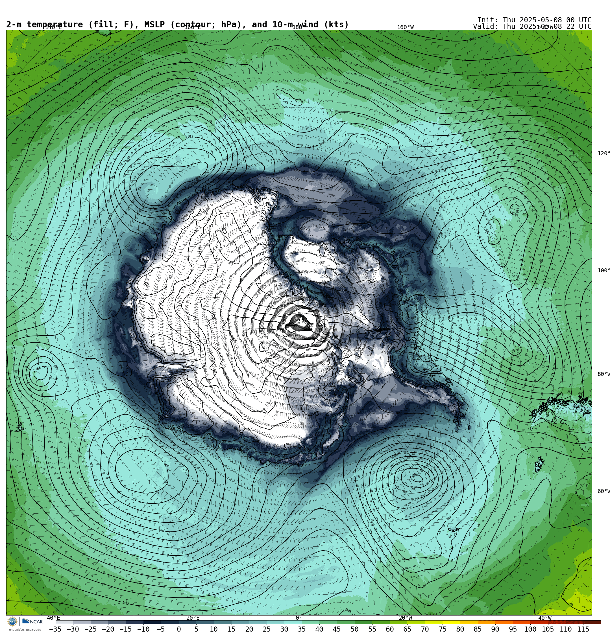Click the 20°W longitude label at bottom

click(405, 618)
